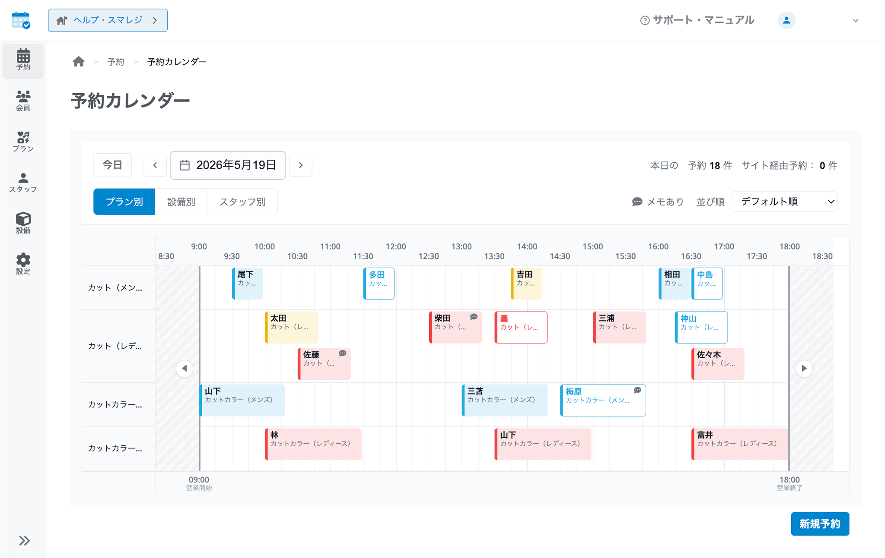Open the 設定 gear icon
The height and width of the screenshot is (558, 885).
[x=23, y=264]
